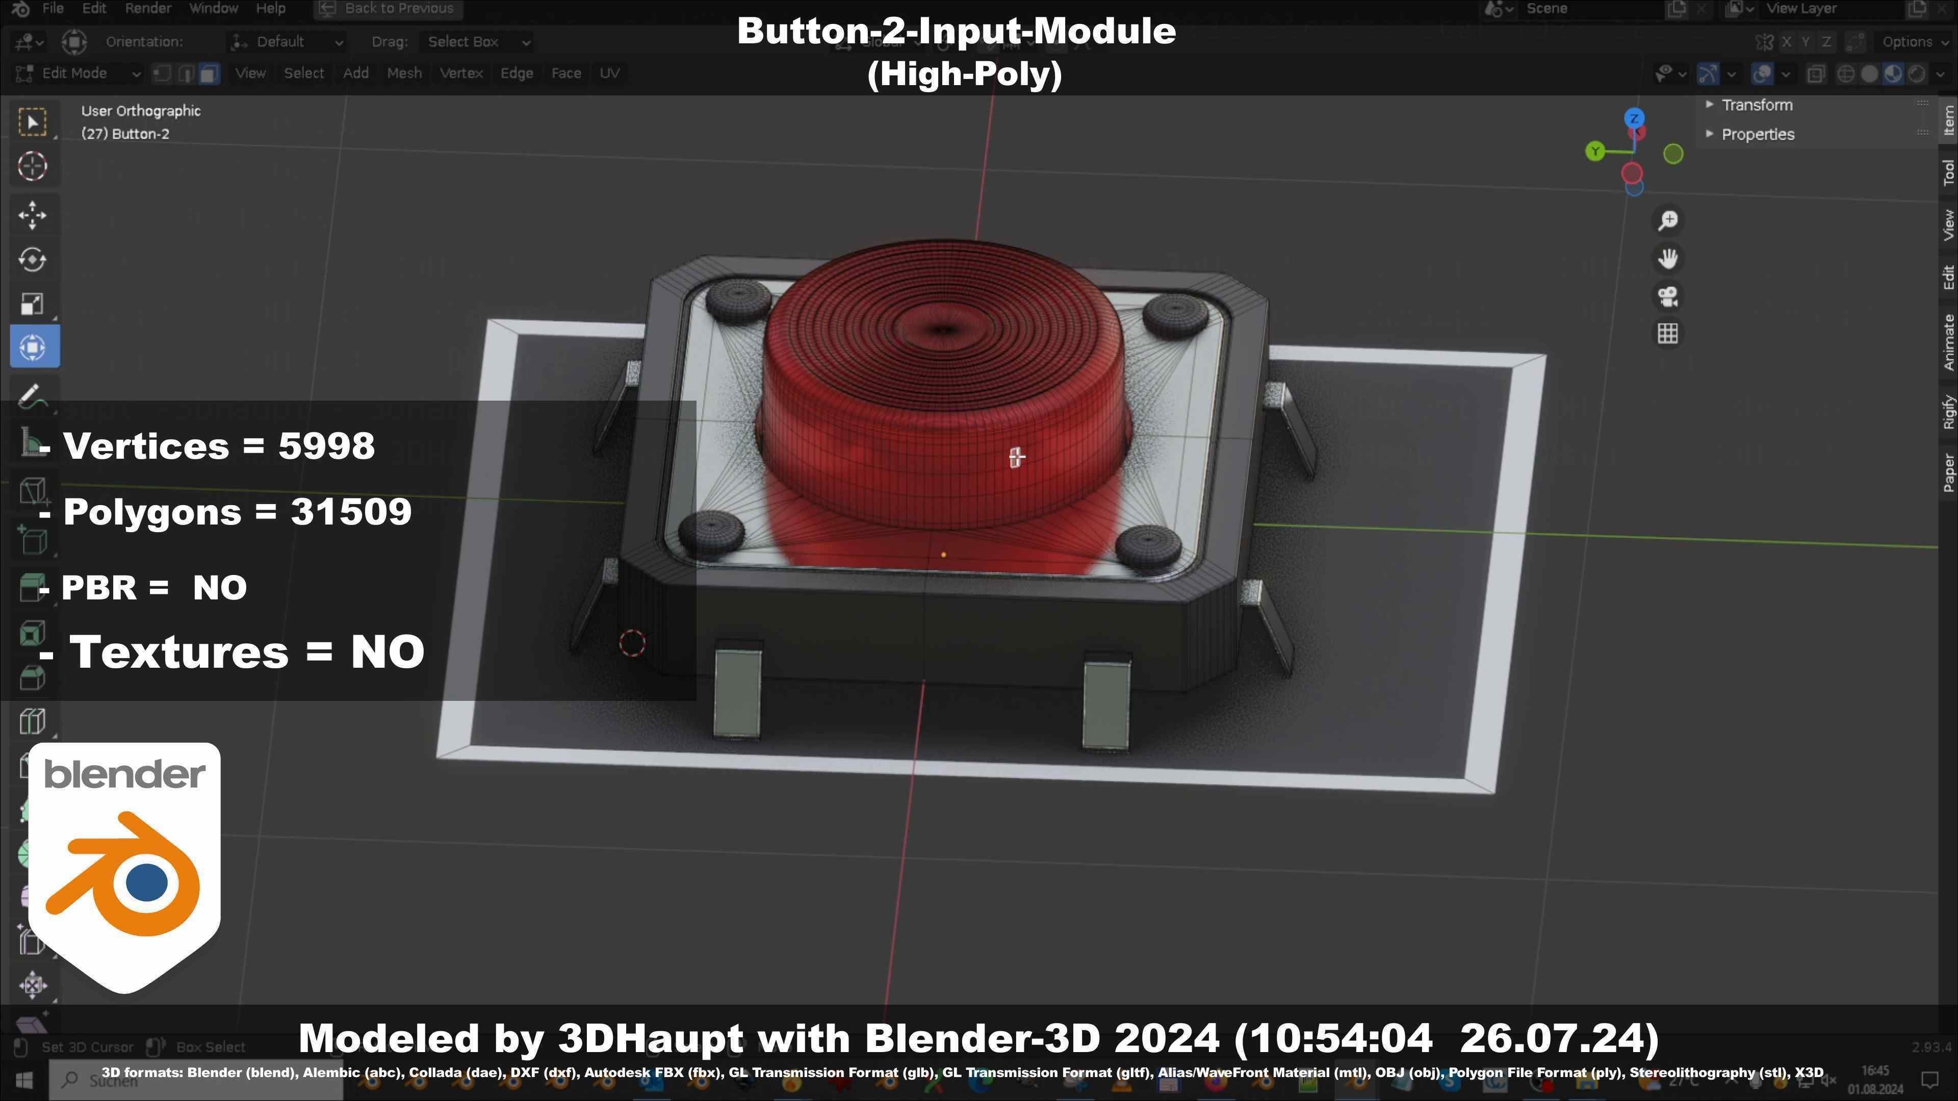Toggle face select mode
The width and height of the screenshot is (1958, 1101).
click(x=210, y=73)
